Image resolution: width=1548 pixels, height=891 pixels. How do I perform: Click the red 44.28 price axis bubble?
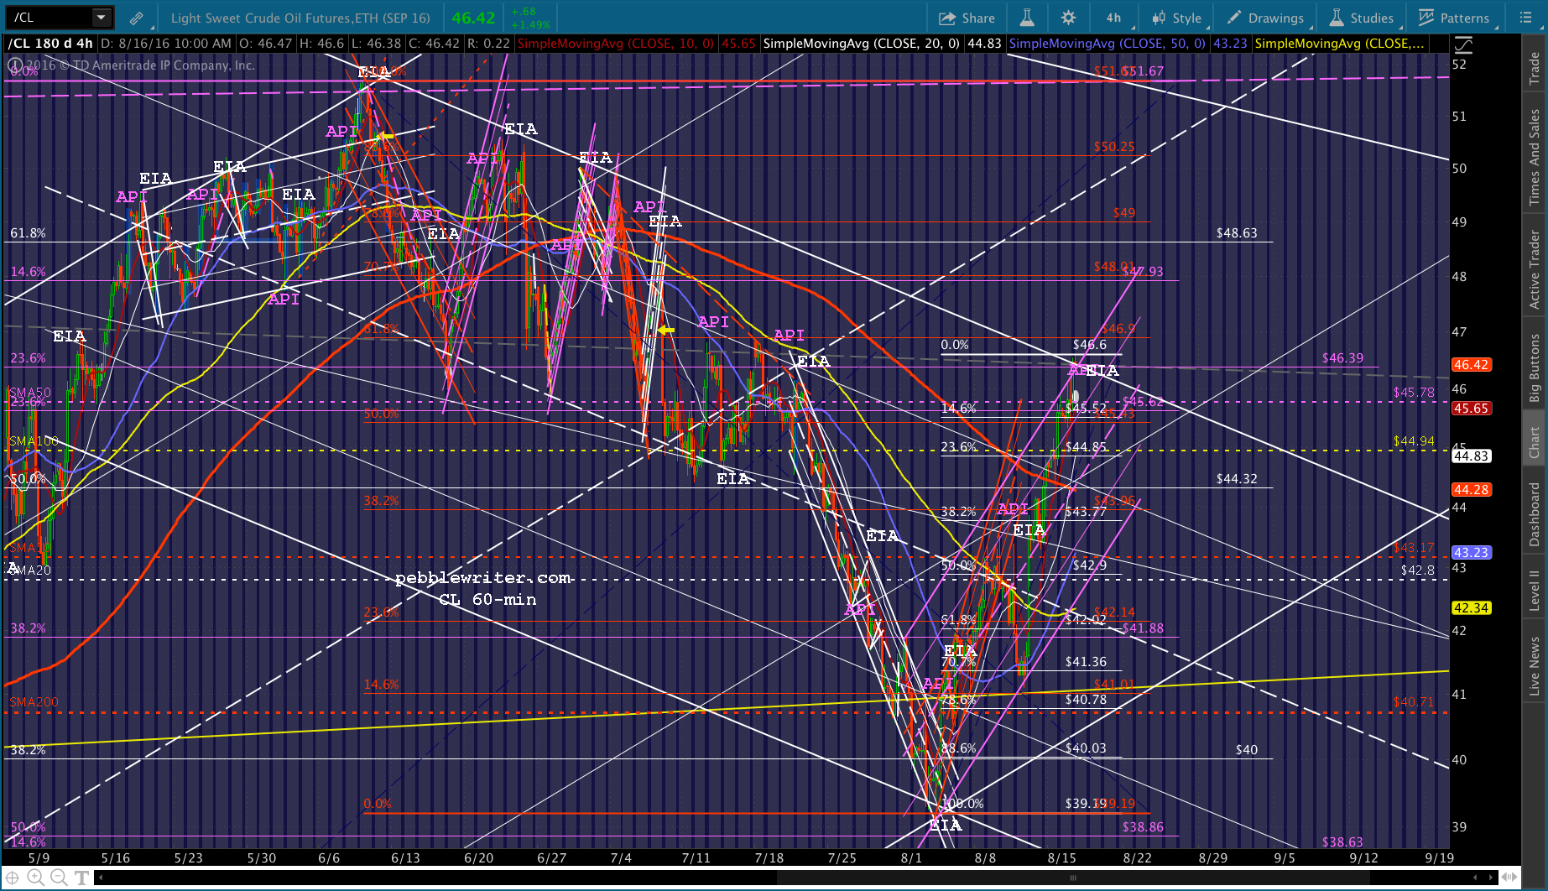1471,489
